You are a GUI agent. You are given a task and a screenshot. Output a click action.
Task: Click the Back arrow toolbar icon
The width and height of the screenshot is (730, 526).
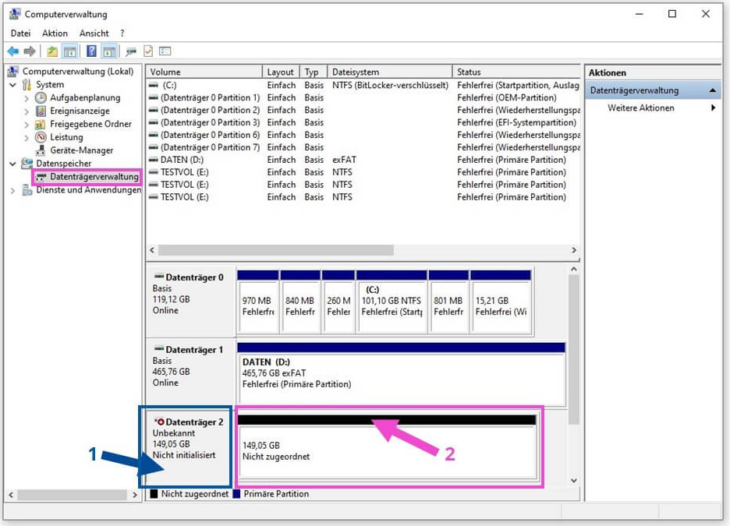[x=13, y=51]
